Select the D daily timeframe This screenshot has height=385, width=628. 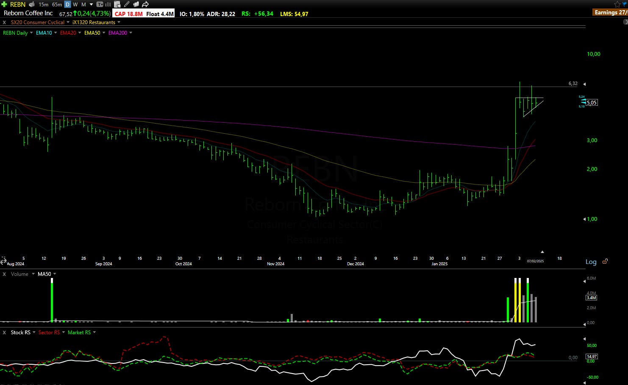click(x=67, y=4)
